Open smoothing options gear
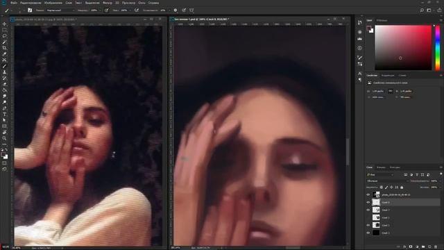 coord(176,10)
